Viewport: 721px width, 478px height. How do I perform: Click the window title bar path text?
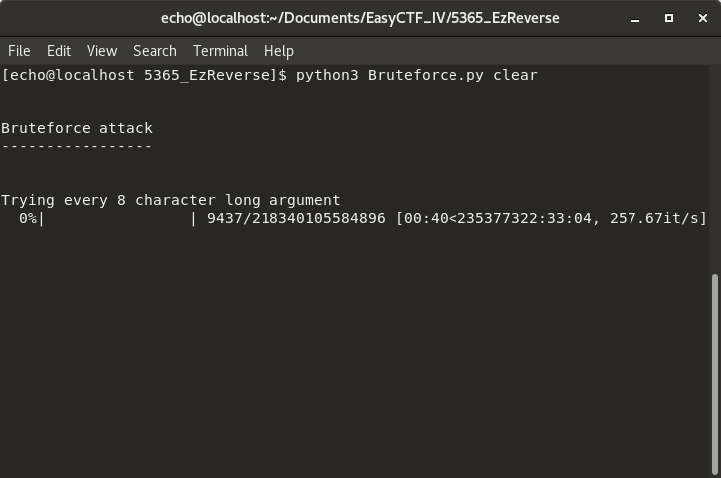(x=360, y=18)
